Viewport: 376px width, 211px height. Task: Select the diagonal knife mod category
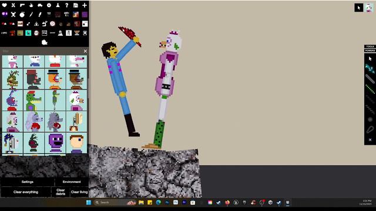pos(31,14)
